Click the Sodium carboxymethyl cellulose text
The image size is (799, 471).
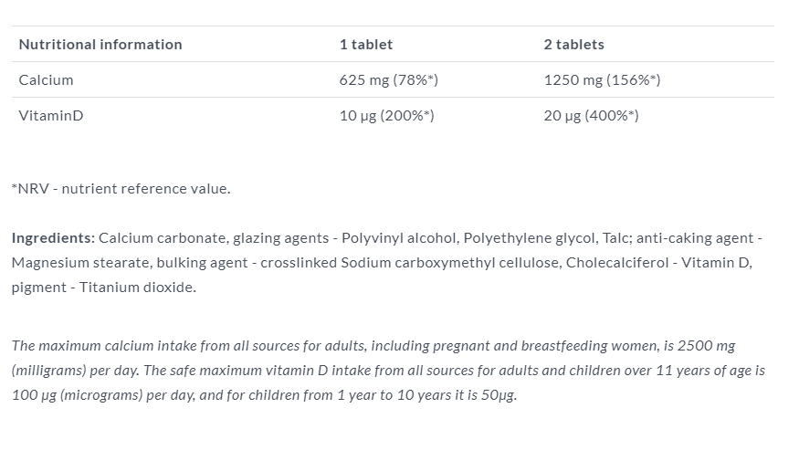click(450, 262)
